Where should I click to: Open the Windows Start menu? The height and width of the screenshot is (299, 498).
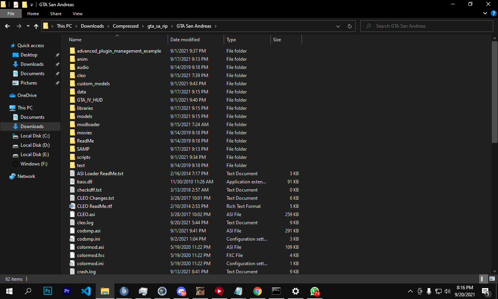(x=9, y=291)
